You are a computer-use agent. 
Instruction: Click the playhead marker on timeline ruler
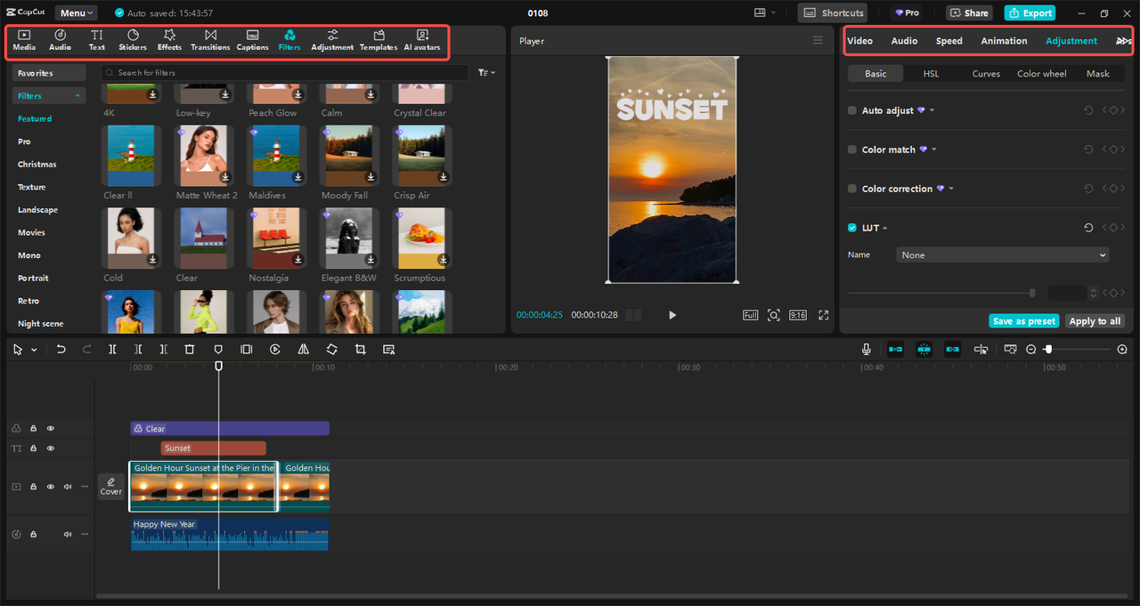click(x=218, y=366)
